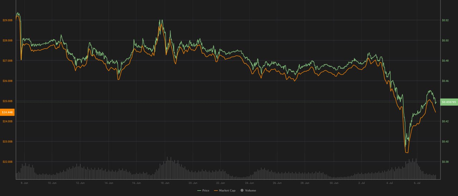Click the 16. Jun date label
458x196 pixels.
[x=136, y=183]
